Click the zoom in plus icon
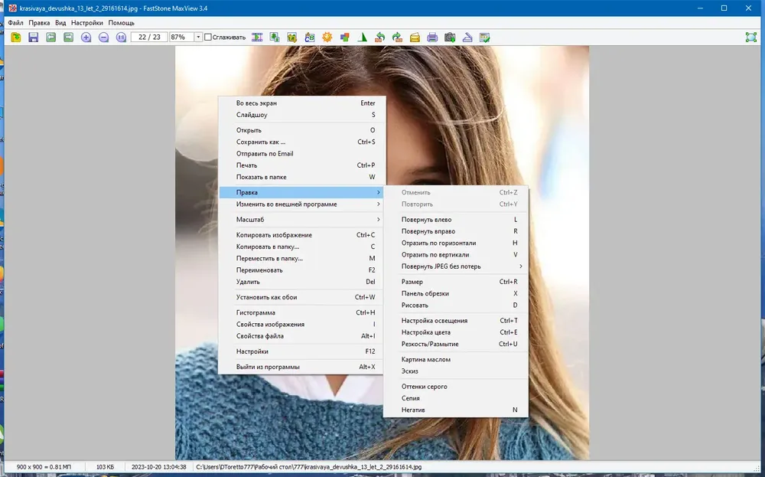The image size is (765, 477). (86, 38)
